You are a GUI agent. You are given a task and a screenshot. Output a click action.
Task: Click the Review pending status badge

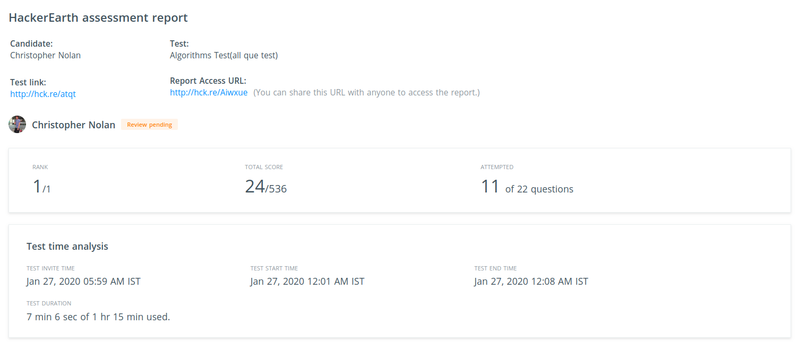pyautogui.click(x=149, y=125)
